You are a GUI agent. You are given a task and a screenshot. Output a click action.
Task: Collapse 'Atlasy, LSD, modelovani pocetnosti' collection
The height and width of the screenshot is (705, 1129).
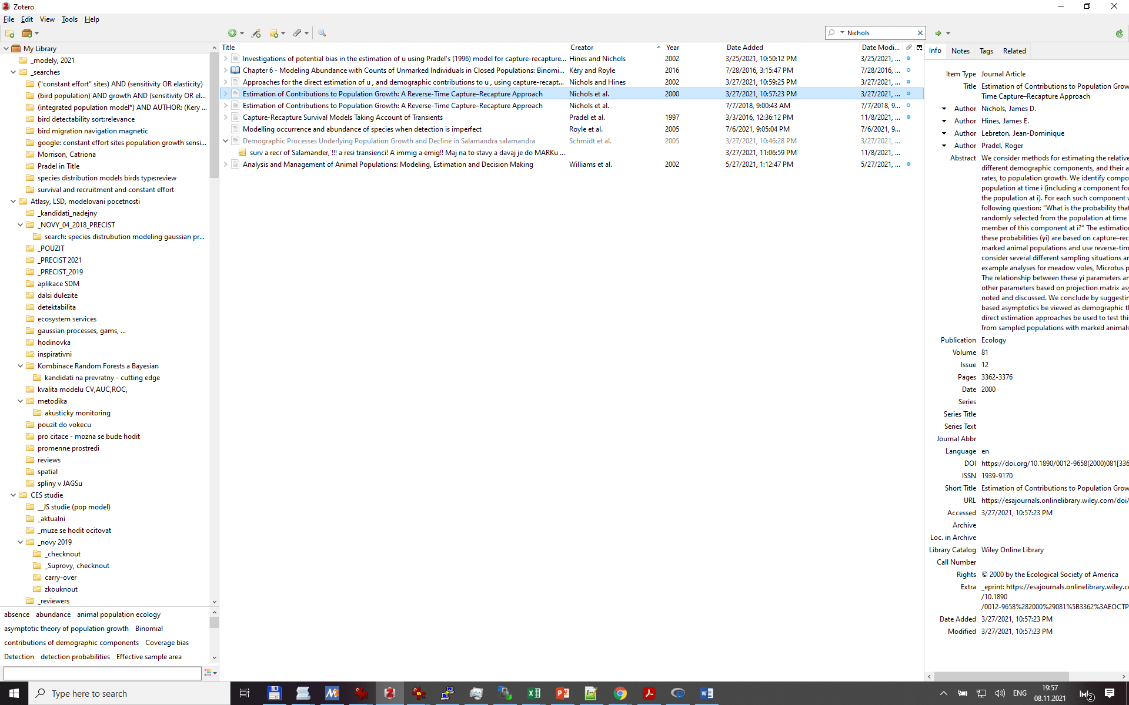(x=13, y=202)
